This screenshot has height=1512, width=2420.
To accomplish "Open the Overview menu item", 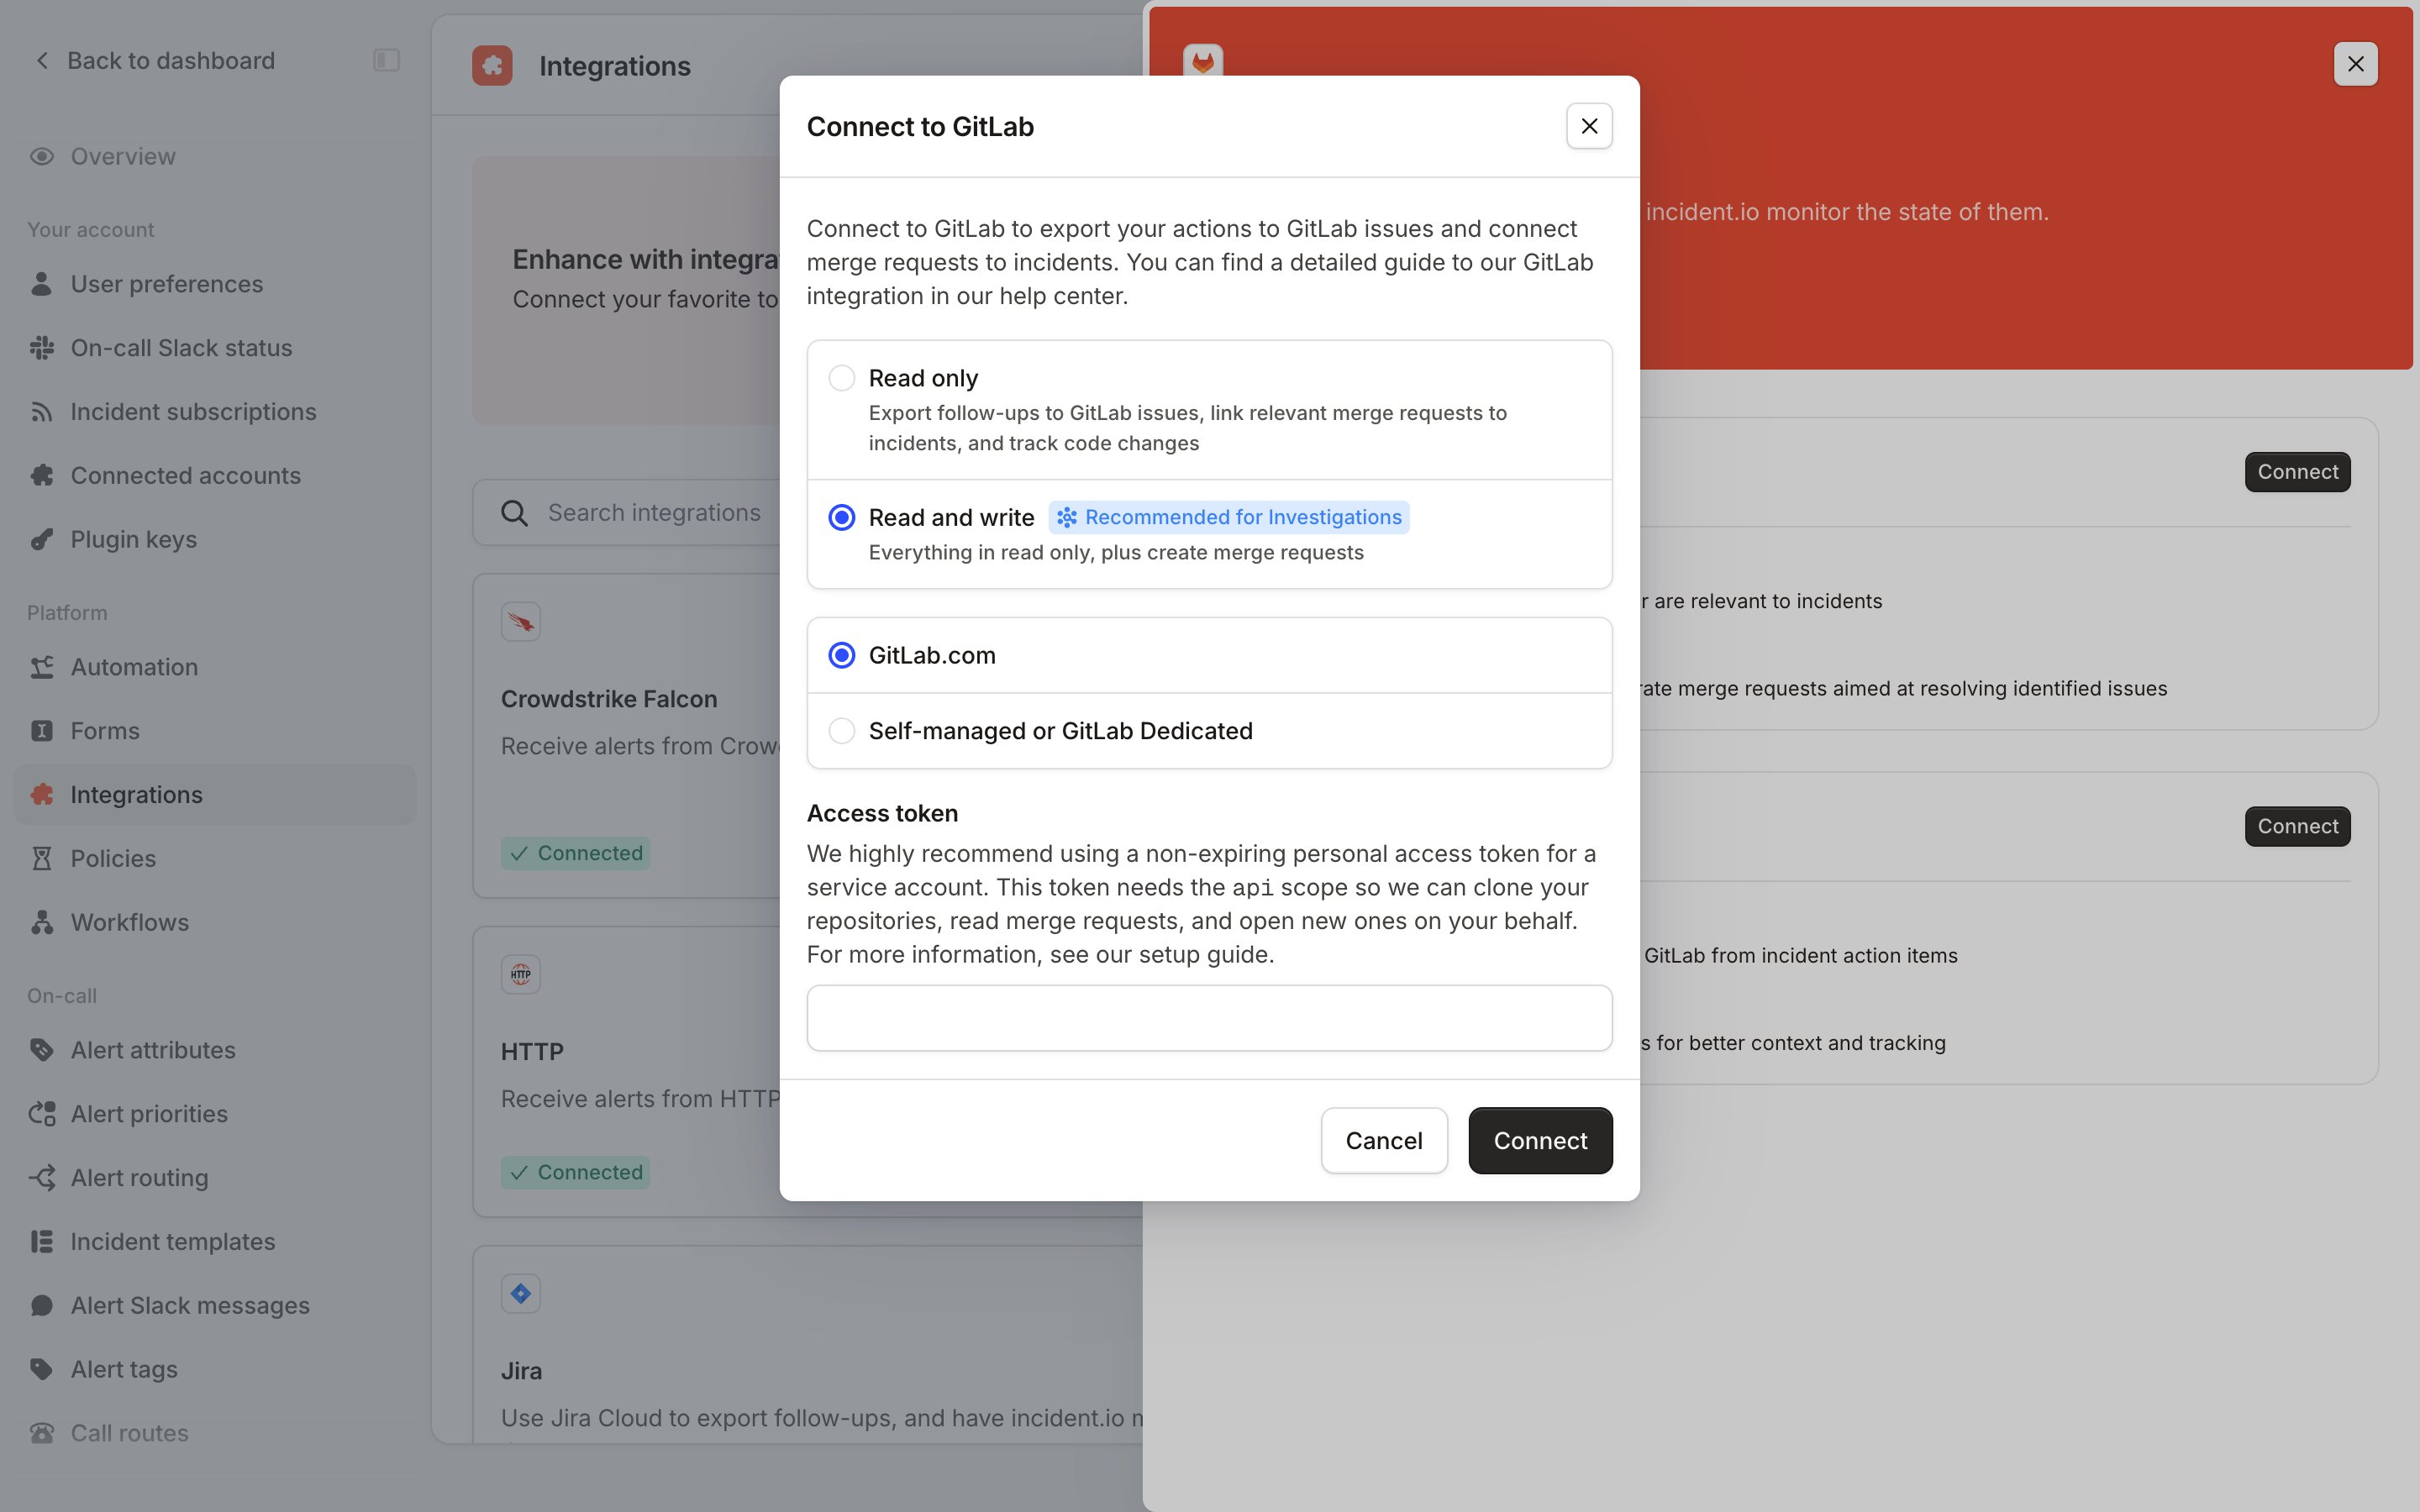I will click(x=215, y=156).
